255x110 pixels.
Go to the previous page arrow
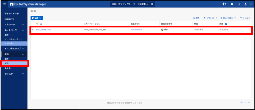coord(242,103)
